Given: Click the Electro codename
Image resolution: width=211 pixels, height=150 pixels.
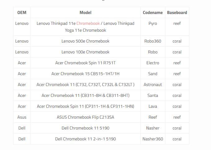Looking at the screenshot, I should click(153, 63).
